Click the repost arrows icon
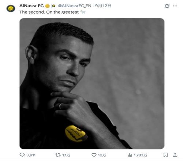Viewport: 183px width, 161px height. 58,155
